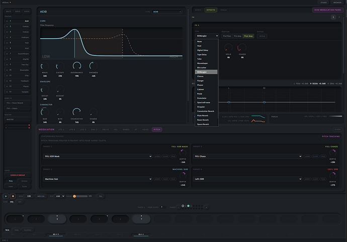This screenshot has width=347, height=242.
Task: Toggle track 7 ScorchSnare activity dot
Action: (x=7, y=54)
